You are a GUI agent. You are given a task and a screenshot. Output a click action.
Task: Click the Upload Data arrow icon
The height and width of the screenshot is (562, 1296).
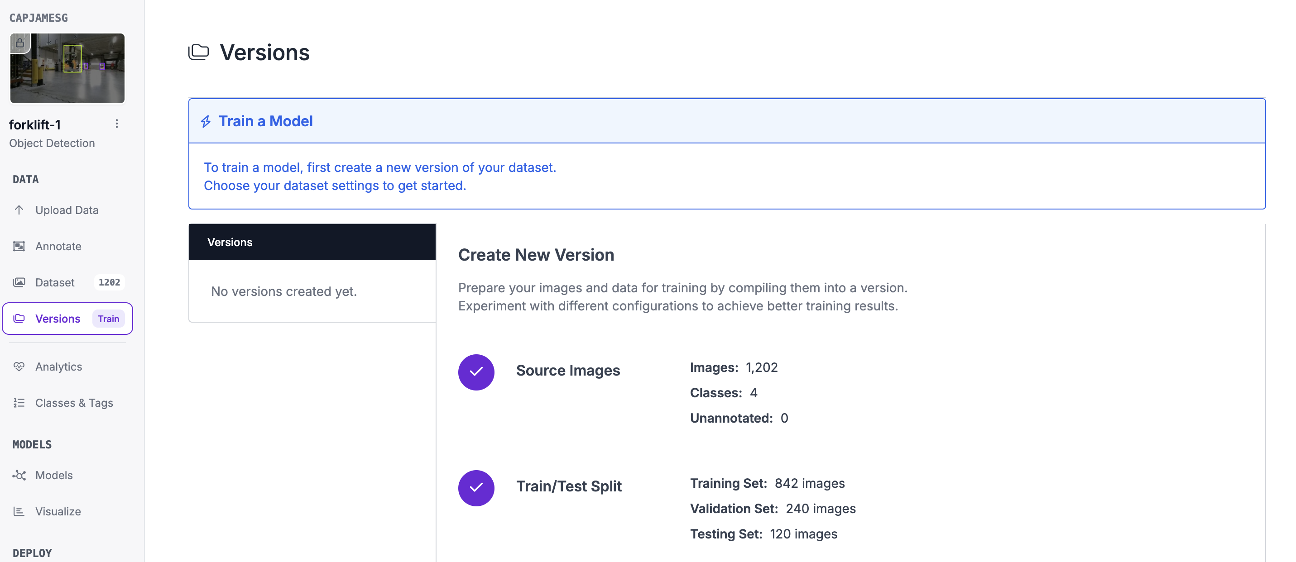point(19,210)
